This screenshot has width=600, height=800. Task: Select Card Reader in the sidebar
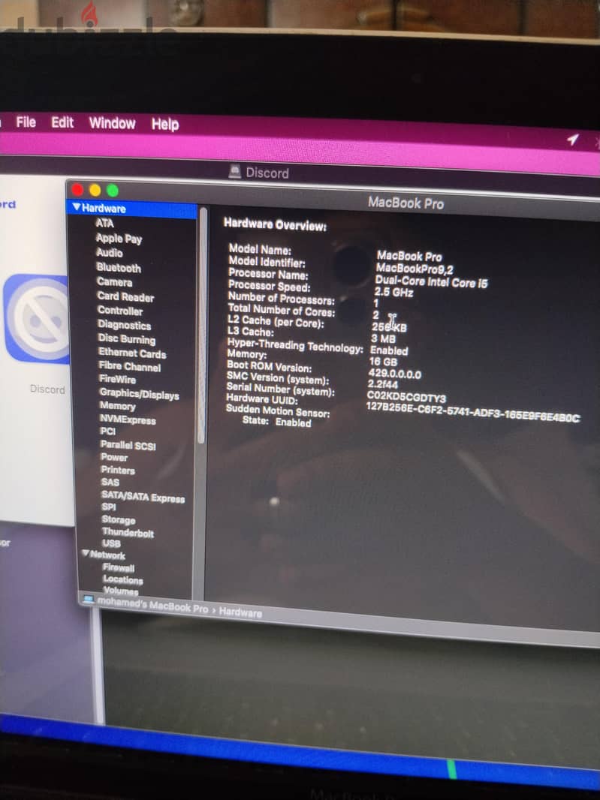tap(125, 297)
